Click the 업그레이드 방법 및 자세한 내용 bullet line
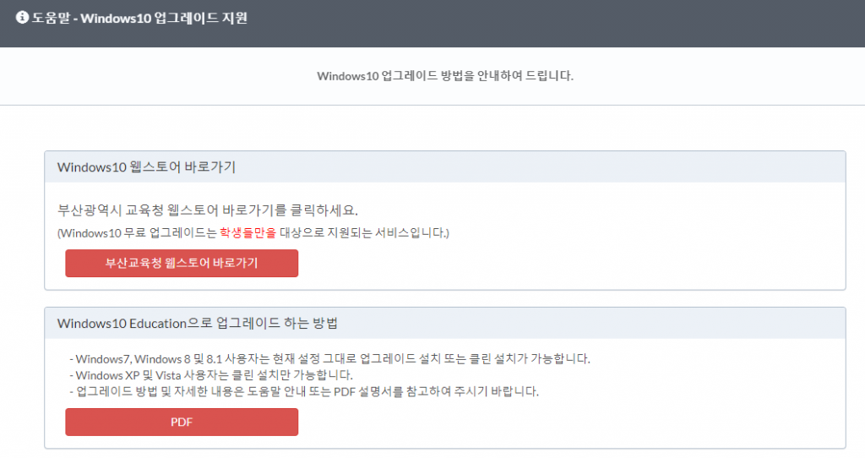Image resolution: width=865 pixels, height=458 pixels. click(x=304, y=391)
